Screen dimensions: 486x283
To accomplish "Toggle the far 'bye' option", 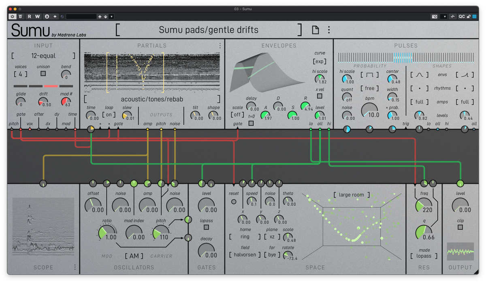I will [272, 255].
